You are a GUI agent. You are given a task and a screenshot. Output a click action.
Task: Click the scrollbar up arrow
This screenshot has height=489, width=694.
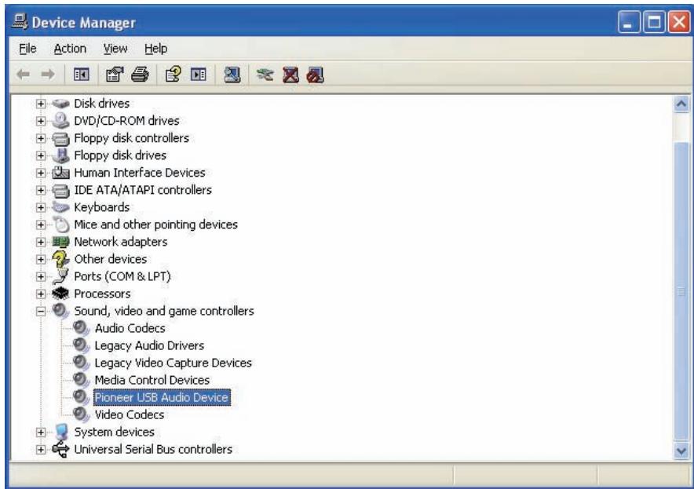click(x=681, y=104)
